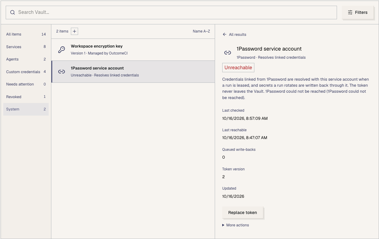
Task: Click the Replace token button
Action: pos(243,213)
